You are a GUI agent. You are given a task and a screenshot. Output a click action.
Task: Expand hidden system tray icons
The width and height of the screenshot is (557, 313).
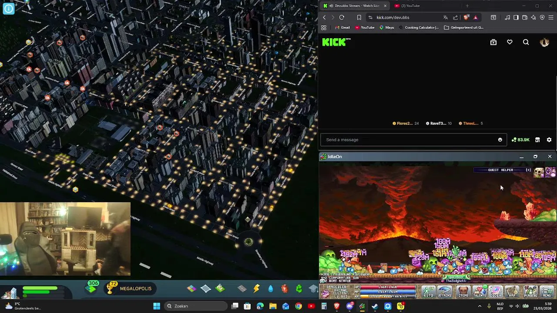[x=480, y=306]
